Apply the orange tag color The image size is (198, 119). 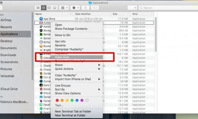coord(62,100)
